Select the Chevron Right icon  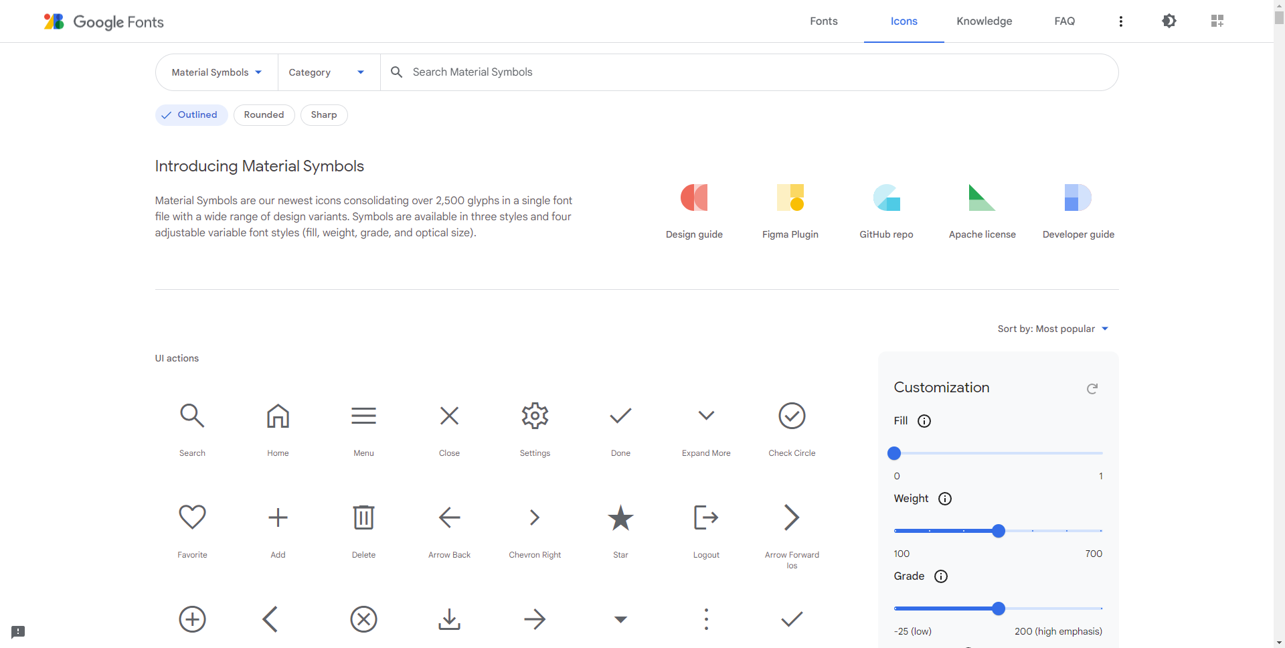point(535,517)
